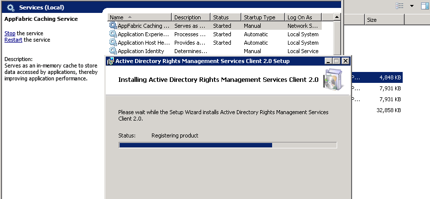The height and width of the screenshot is (199, 430).
Task: Click the Size column header in Explorer
Action: click(384, 20)
